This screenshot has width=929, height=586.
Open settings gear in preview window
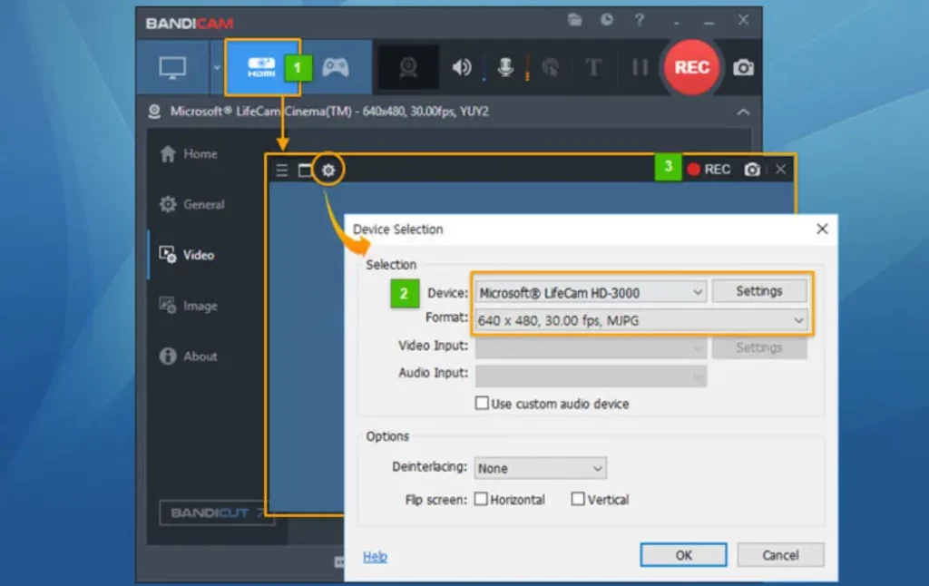pyautogui.click(x=328, y=170)
